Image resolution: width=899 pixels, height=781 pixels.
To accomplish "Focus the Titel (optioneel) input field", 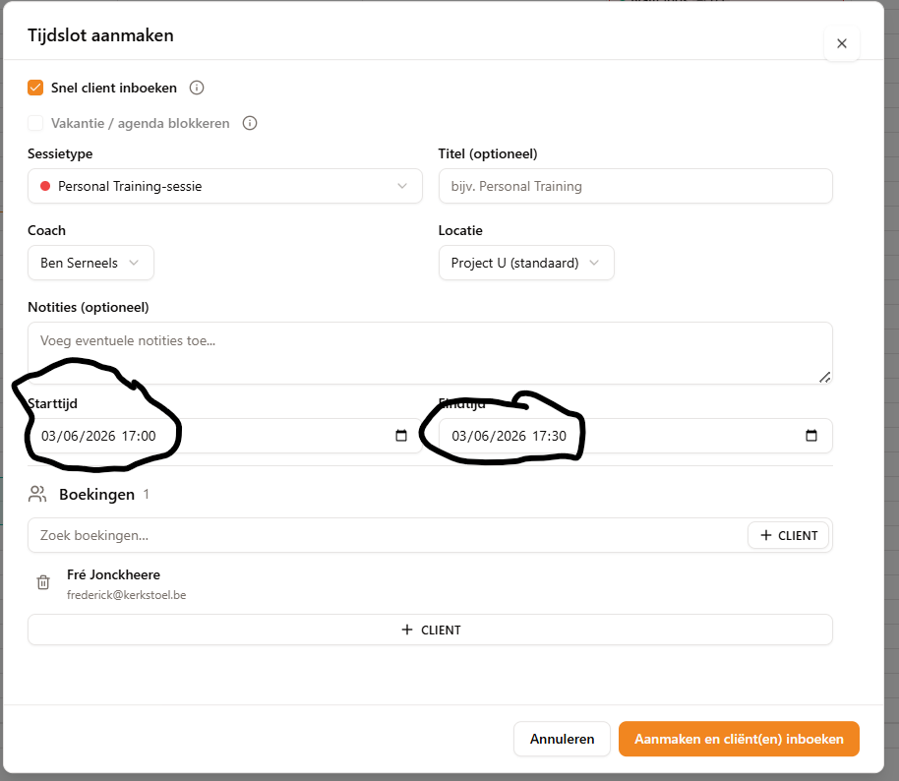I will pos(635,186).
